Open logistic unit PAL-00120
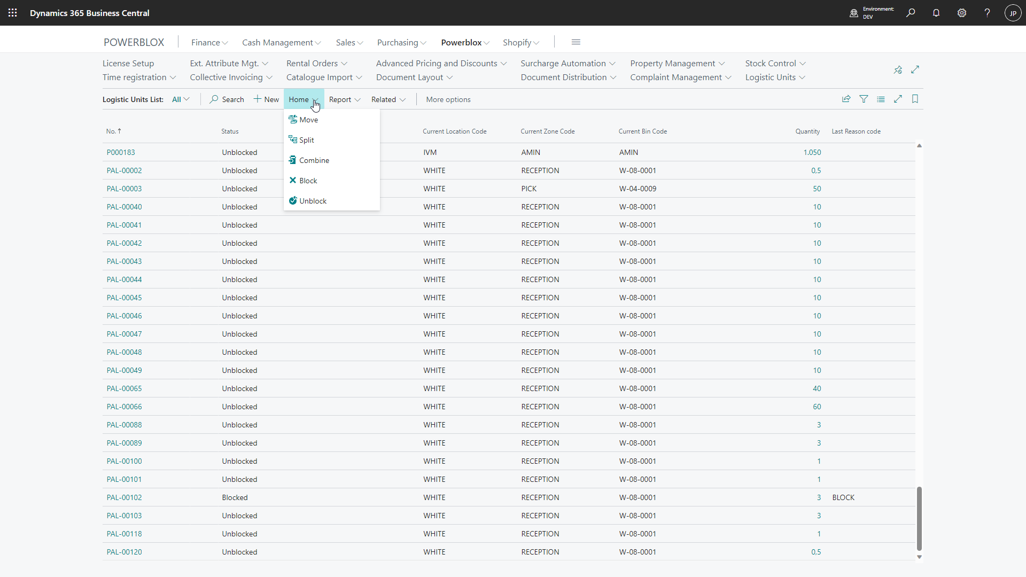1026x577 pixels. (x=124, y=552)
